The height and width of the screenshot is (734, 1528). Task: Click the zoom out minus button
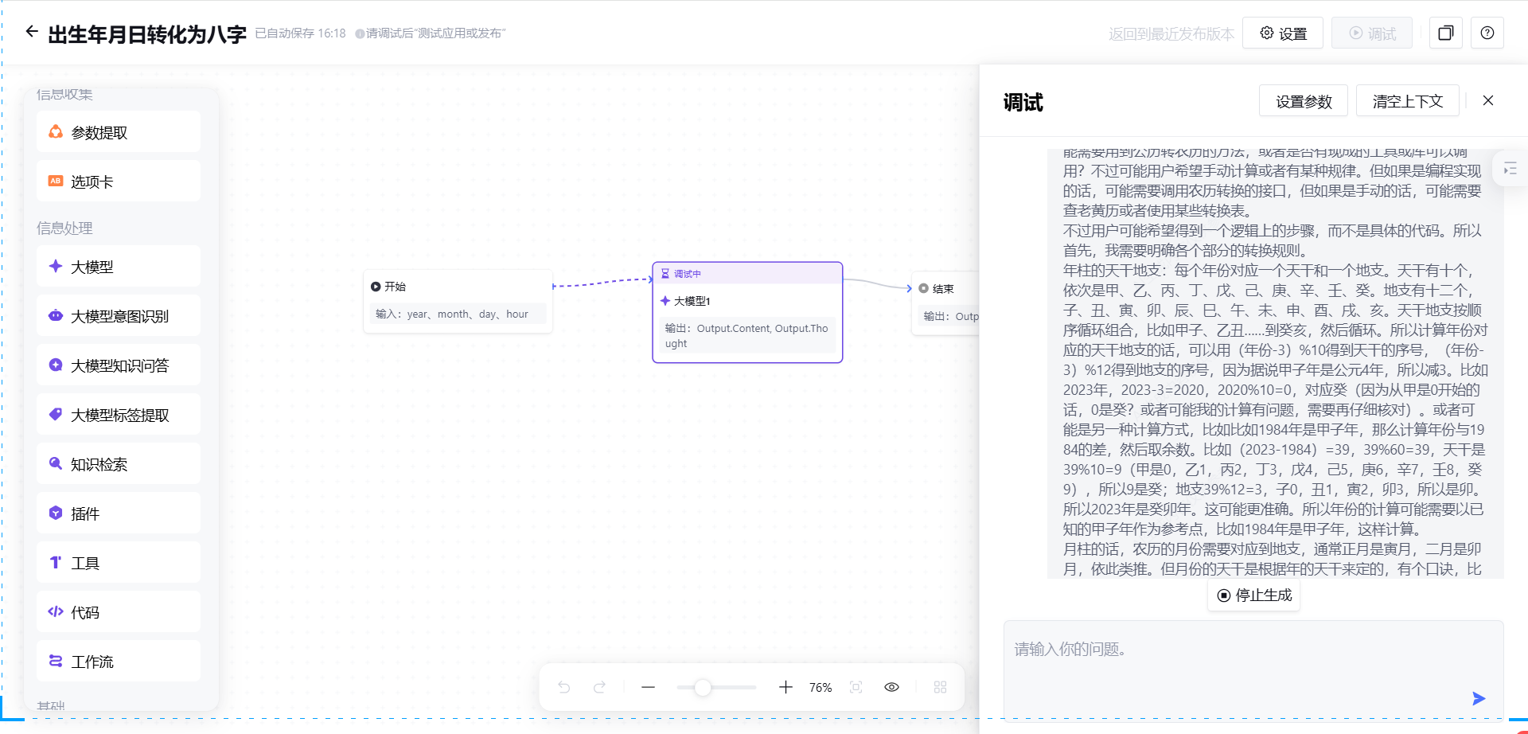(648, 687)
